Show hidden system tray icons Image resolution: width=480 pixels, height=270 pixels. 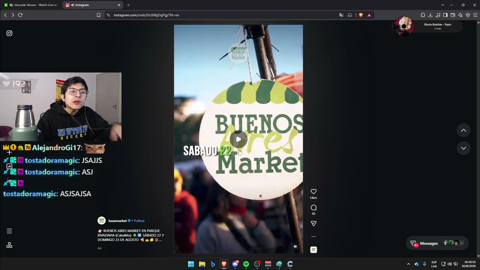408,264
